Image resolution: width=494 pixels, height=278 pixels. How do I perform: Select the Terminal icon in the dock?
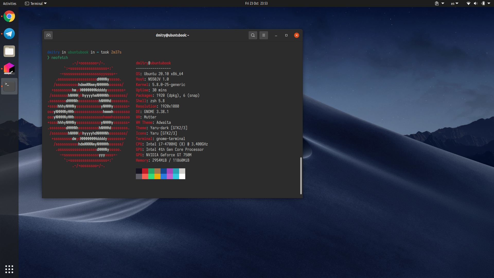pyautogui.click(x=9, y=86)
